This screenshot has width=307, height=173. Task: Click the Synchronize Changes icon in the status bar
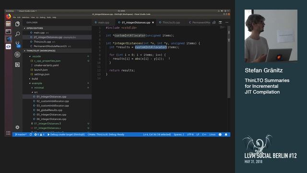pyautogui.click(x=31, y=135)
